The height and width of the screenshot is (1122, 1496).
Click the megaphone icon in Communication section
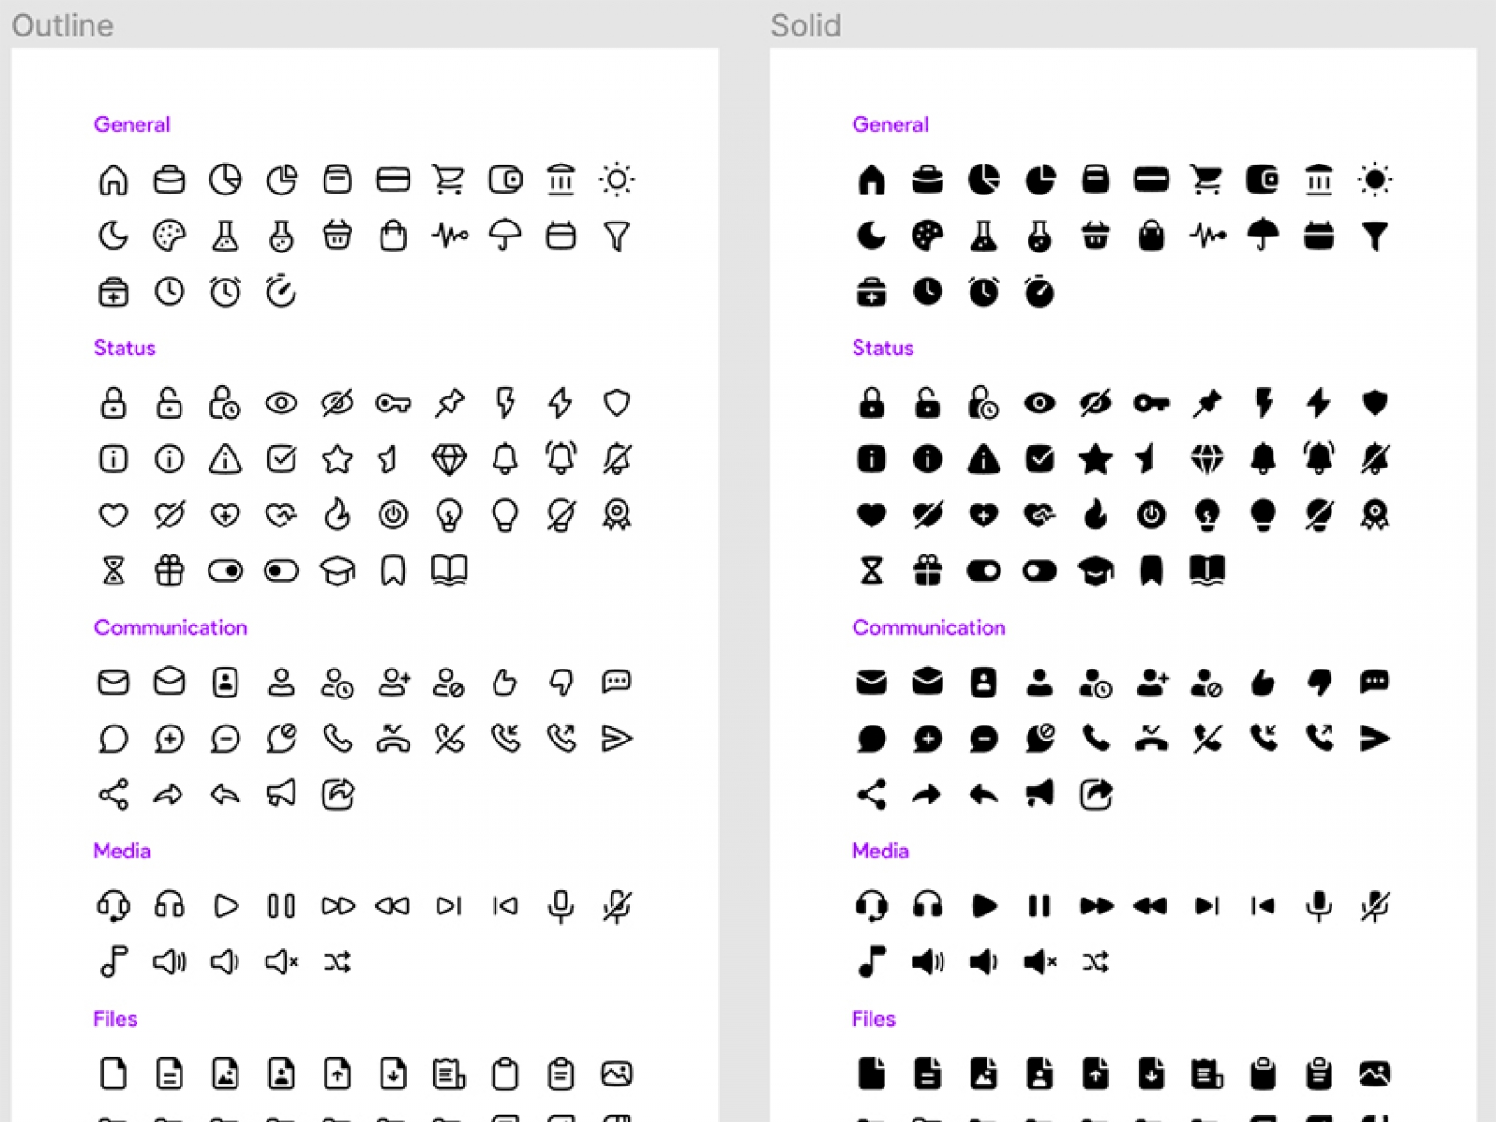(281, 794)
